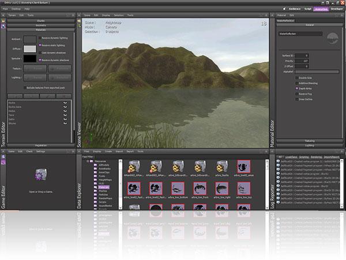346x260 pixels.
Task: Click the info icon of first log entry
Action: 279,161
